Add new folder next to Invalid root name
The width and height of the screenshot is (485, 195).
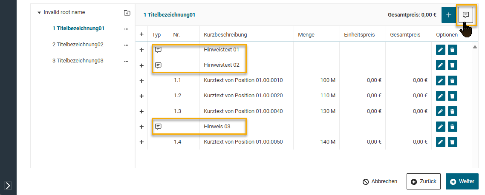tap(127, 13)
